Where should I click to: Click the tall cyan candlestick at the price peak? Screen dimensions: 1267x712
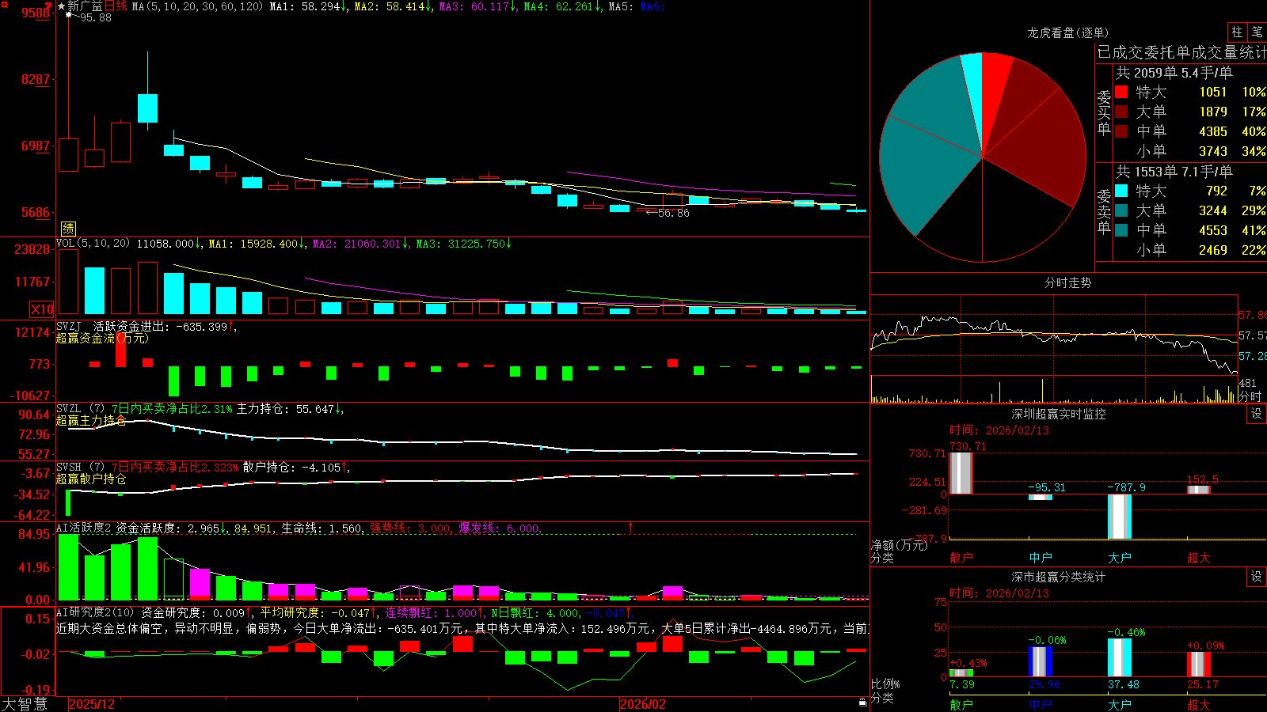coord(147,108)
